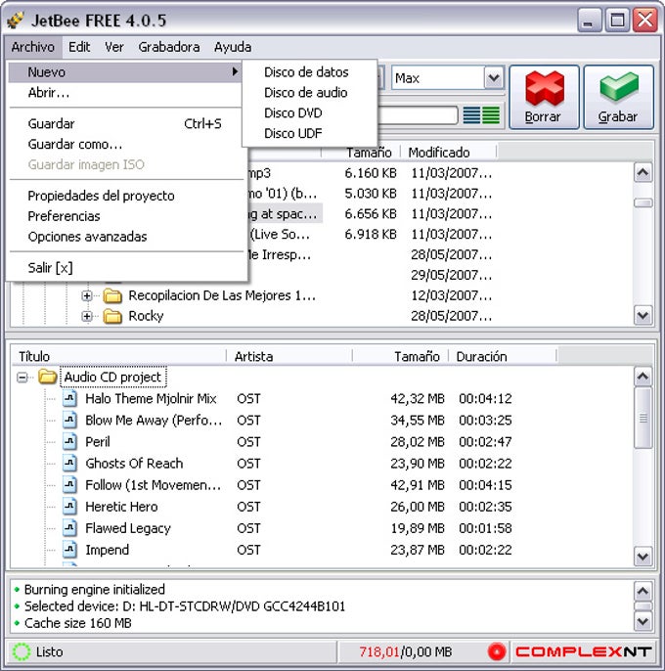This screenshot has width=665, height=671.
Task: Click the red record icon in status bar
Action: pyautogui.click(x=497, y=651)
